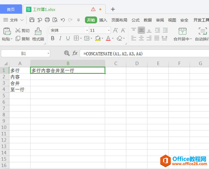Open the 公式 ribbon tab
The width and height of the screenshot is (209, 169).
pyautogui.click(x=136, y=20)
